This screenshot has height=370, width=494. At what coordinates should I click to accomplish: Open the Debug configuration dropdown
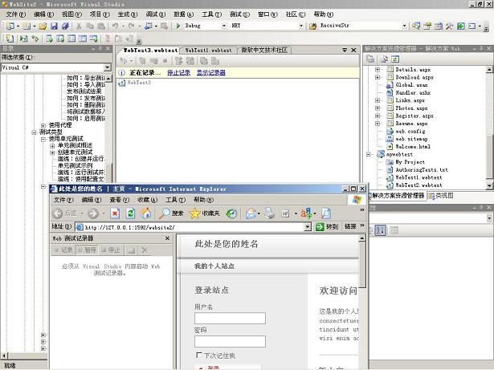tap(224, 26)
